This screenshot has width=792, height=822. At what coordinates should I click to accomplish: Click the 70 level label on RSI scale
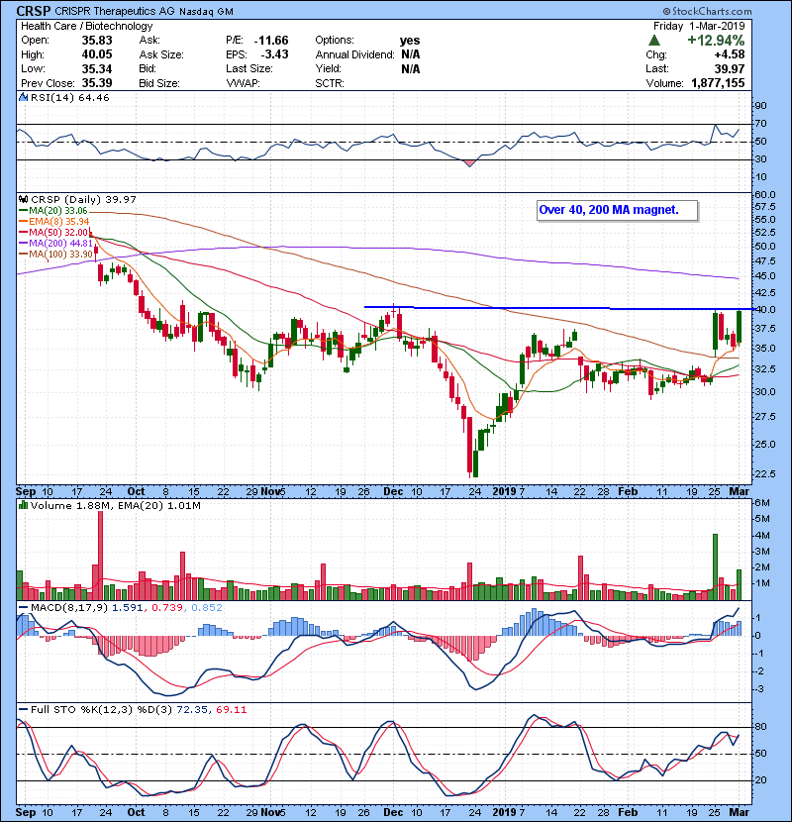(x=760, y=124)
